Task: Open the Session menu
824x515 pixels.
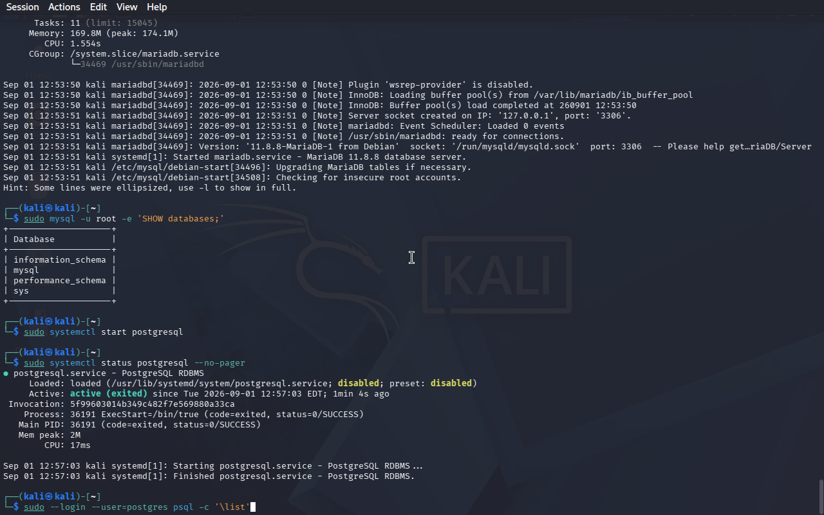Action: [23, 7]
